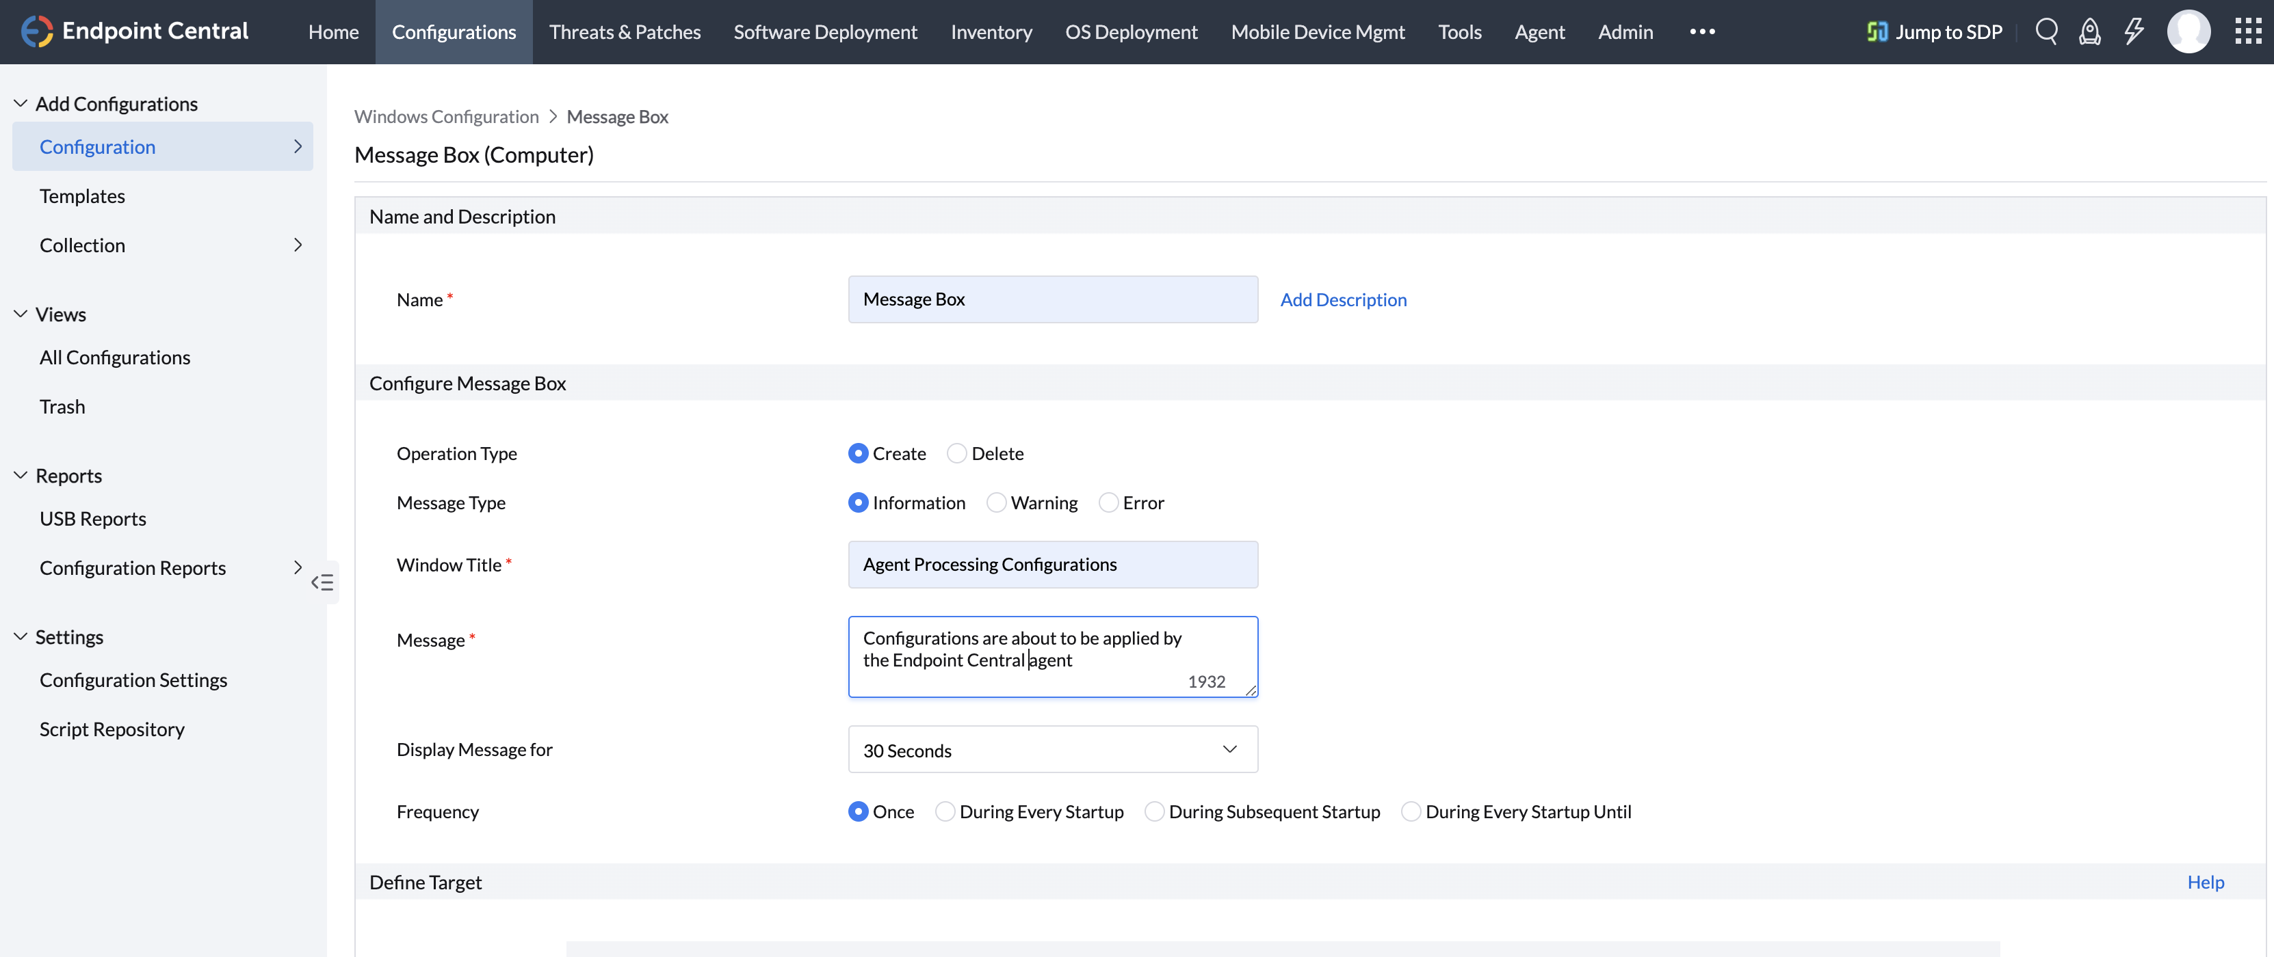Collapse the Add Configurations section
This screenshot has height=957, width=2274.
(x=21, y=104)
